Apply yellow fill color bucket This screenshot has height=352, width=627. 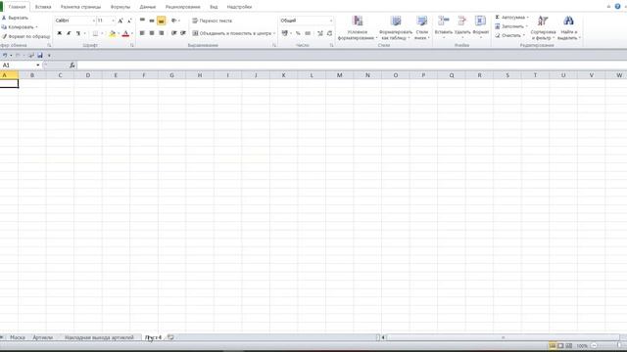(113, 33)
